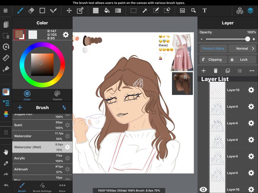Image resolution: width=258 pixels, height=193 pixels.
Task: Open the dotted grid sidebar icon
Action: 6,132
